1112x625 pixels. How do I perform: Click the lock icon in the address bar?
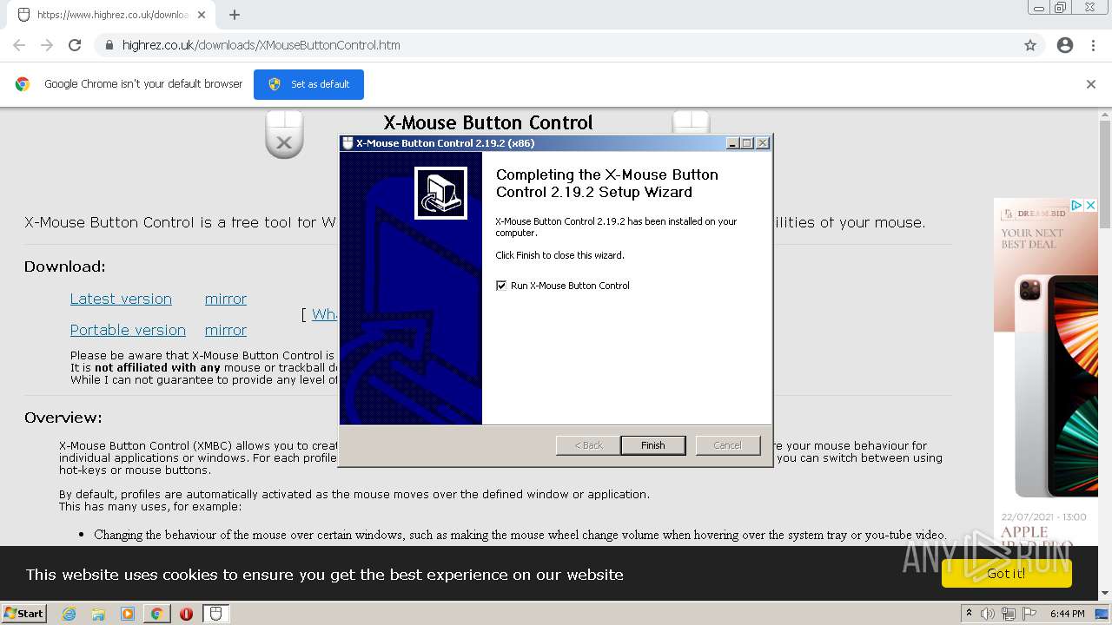109,45
